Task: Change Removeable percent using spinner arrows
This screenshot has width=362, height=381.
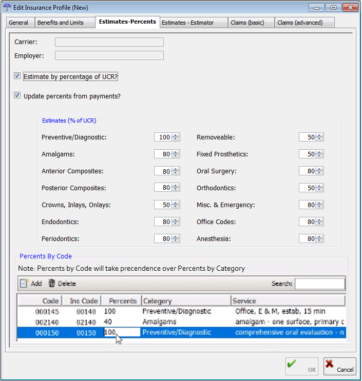Action: (319, 137)
